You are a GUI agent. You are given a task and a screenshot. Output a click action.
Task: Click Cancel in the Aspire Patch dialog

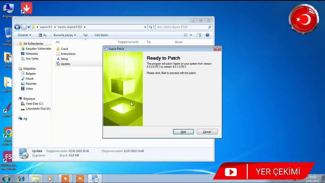coord(207,132)
